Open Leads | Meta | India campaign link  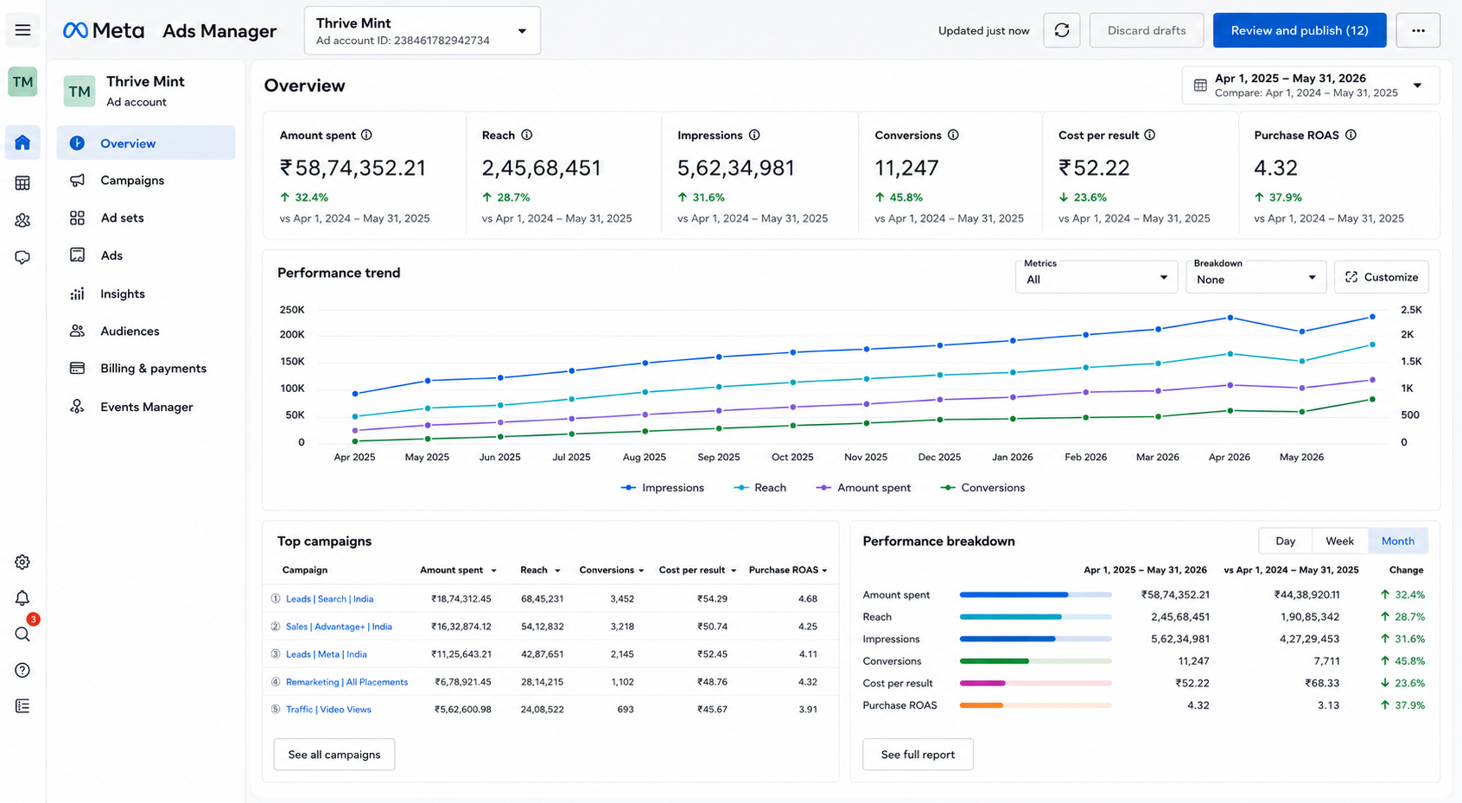coord(326,654)
